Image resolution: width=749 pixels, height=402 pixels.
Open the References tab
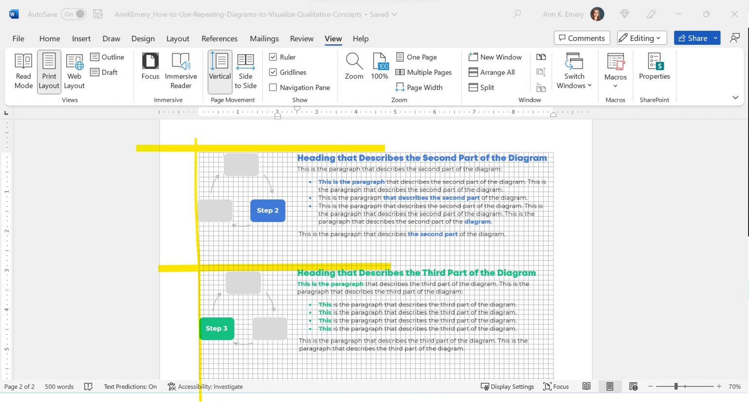(x=219, y=38)
